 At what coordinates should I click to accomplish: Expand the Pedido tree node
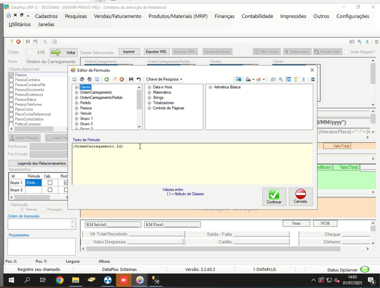point(76,103)
